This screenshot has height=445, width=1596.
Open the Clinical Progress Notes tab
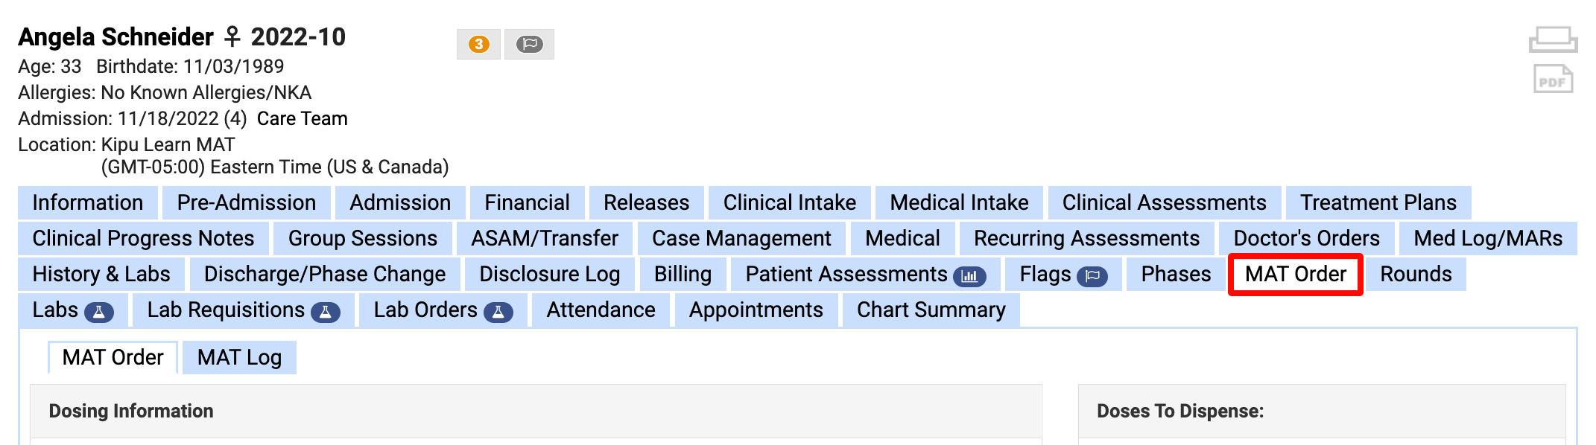click(143, 239)
